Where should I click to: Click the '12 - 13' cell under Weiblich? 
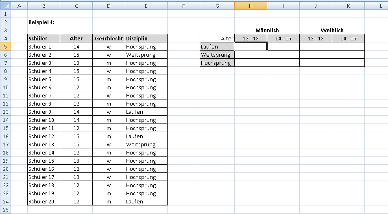tap(316, 38)
